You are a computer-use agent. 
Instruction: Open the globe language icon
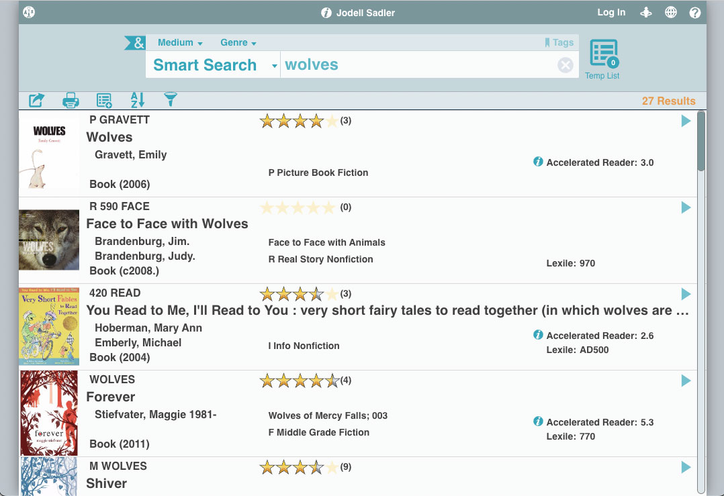pyautogui.click(x=671, y=13)
